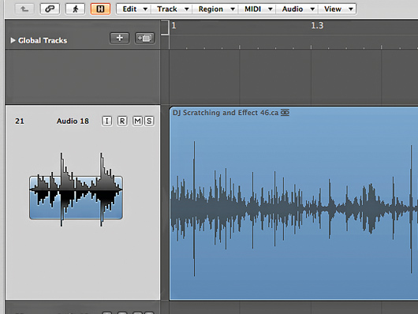Open the MIDI menu
Screen dimensions: 418x314
(x=257, y=9)
